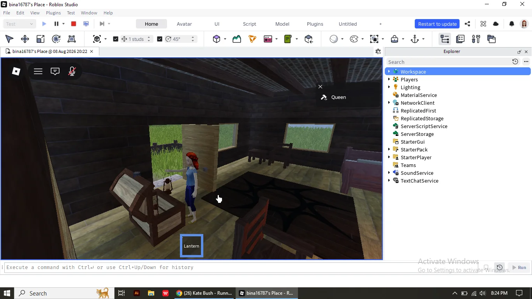
Task: Open the in-game hamburger menu
Action: [x=38, y=71]
